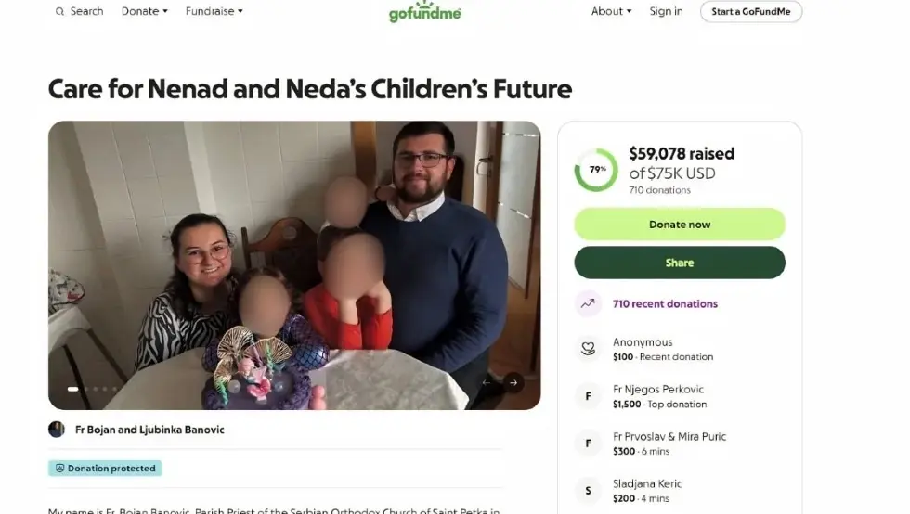Start a GoFundMe from the header
910x514 pixels.
click(x=750, y=12)
